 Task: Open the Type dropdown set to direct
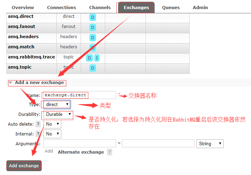(x=57, y=105)
